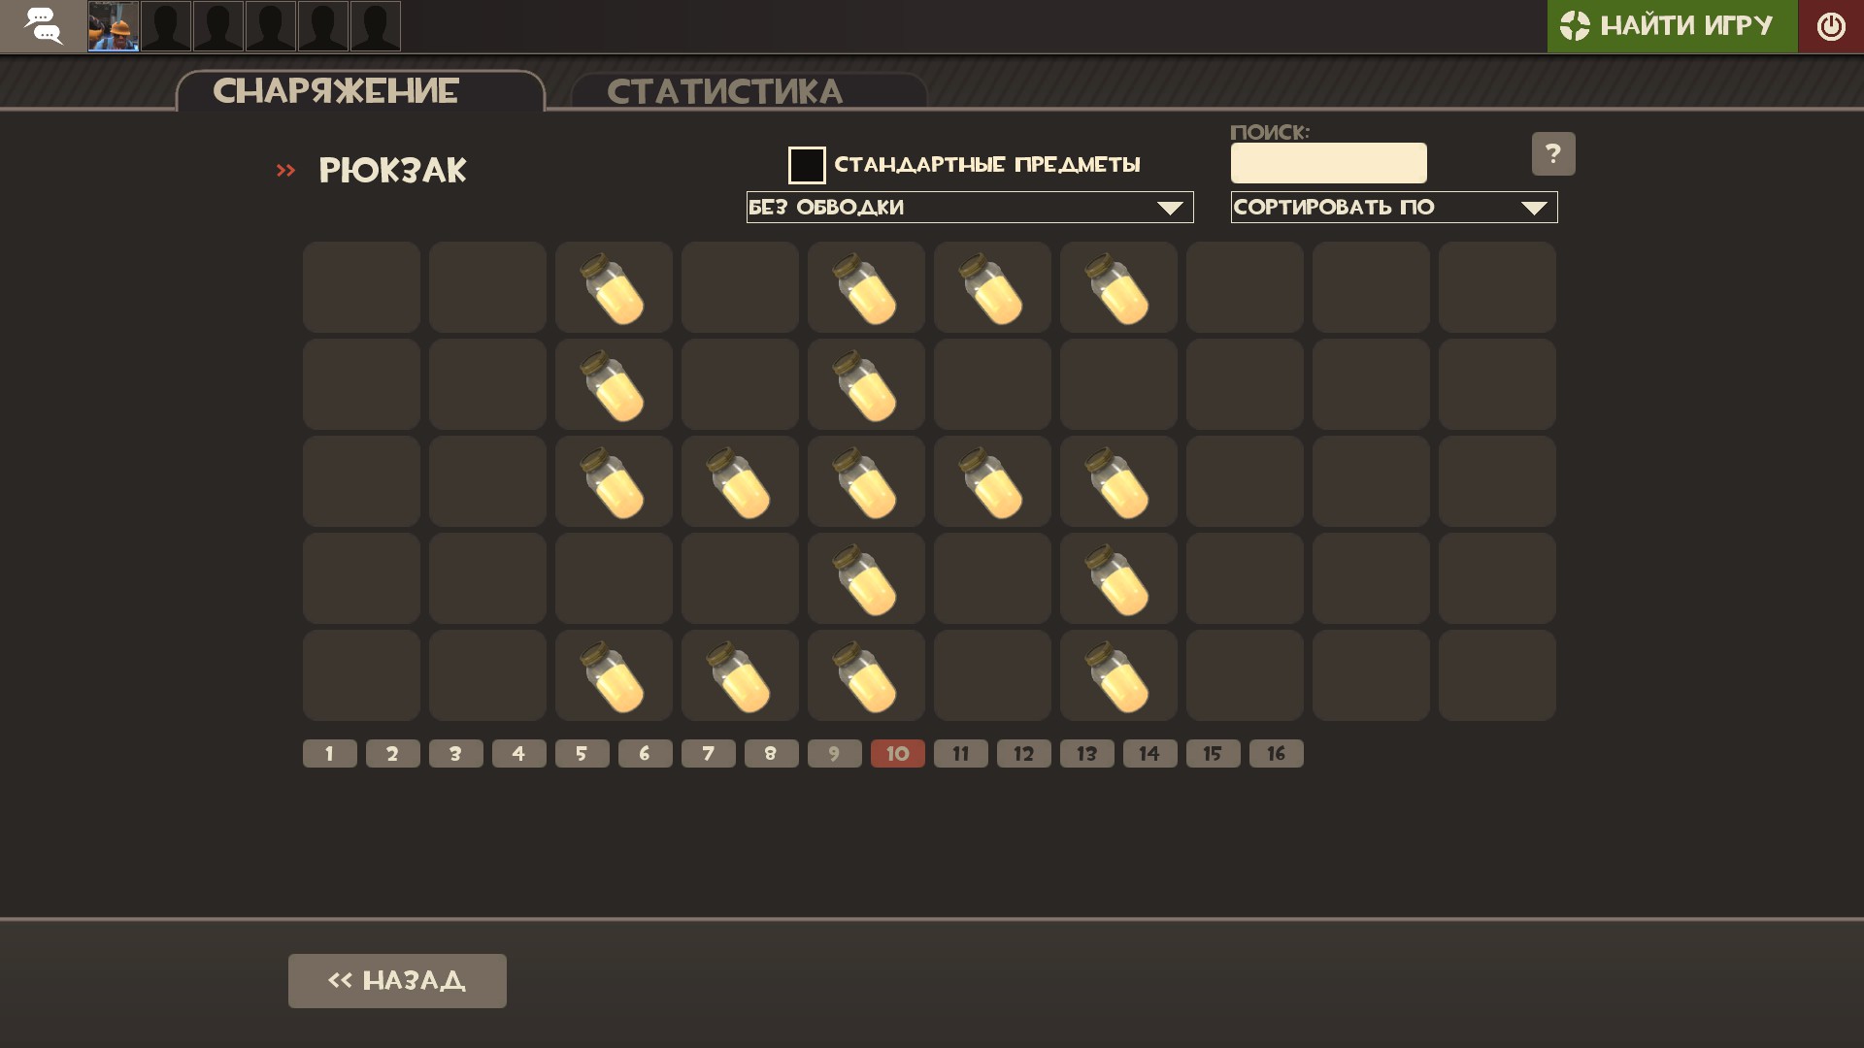The image size is (1864, 1048).
Task: Select the last Jarate jar in bottom row
Action: pos(1118,675)
